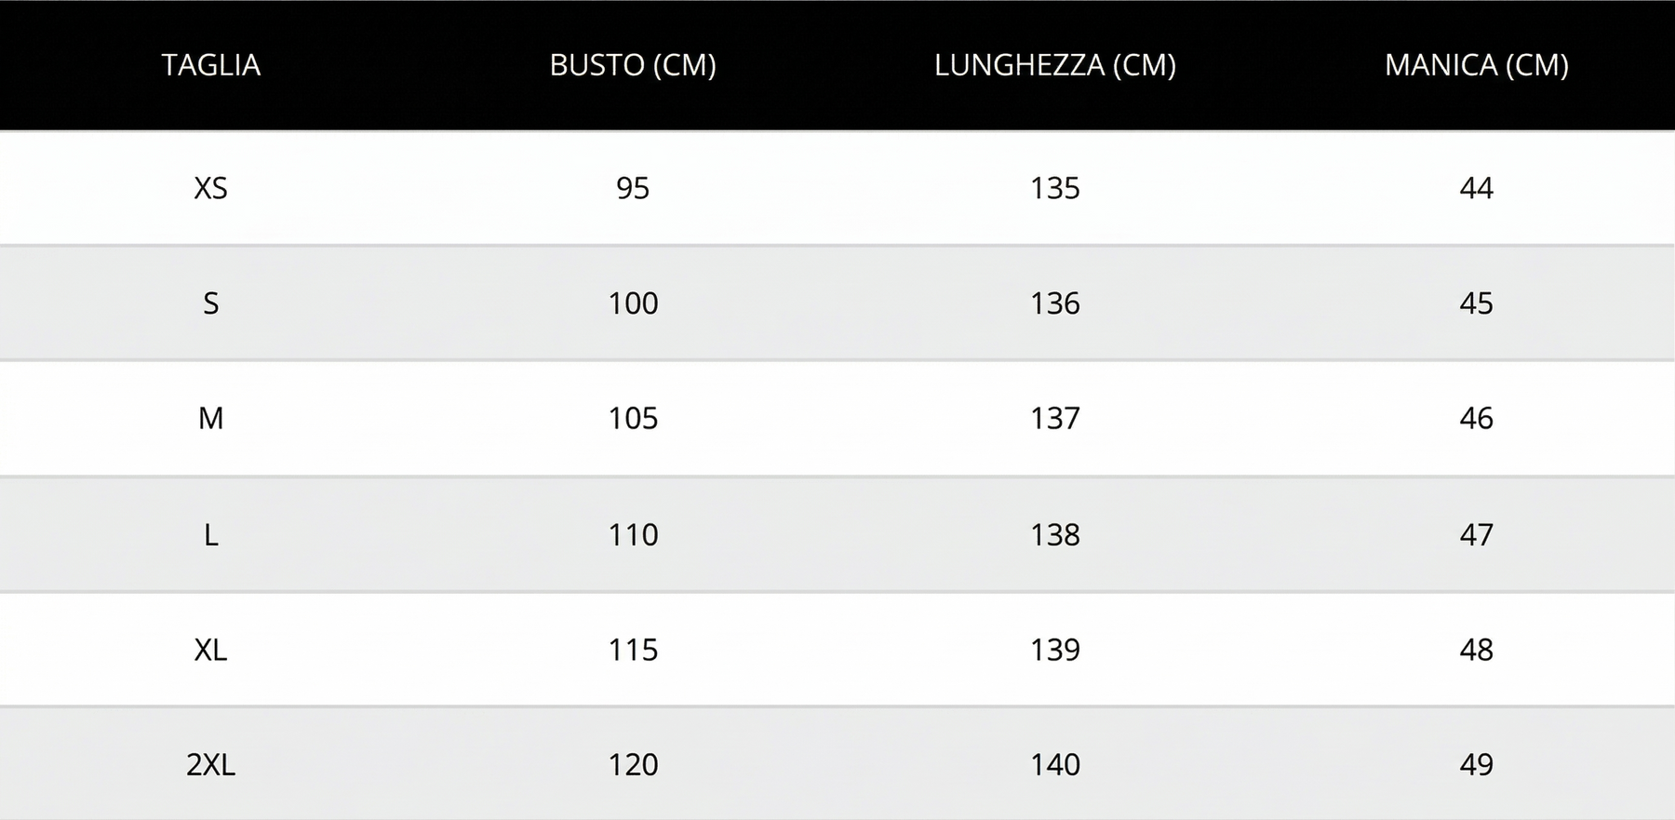Click length value 135 in XS row

tap(1055, 188)
